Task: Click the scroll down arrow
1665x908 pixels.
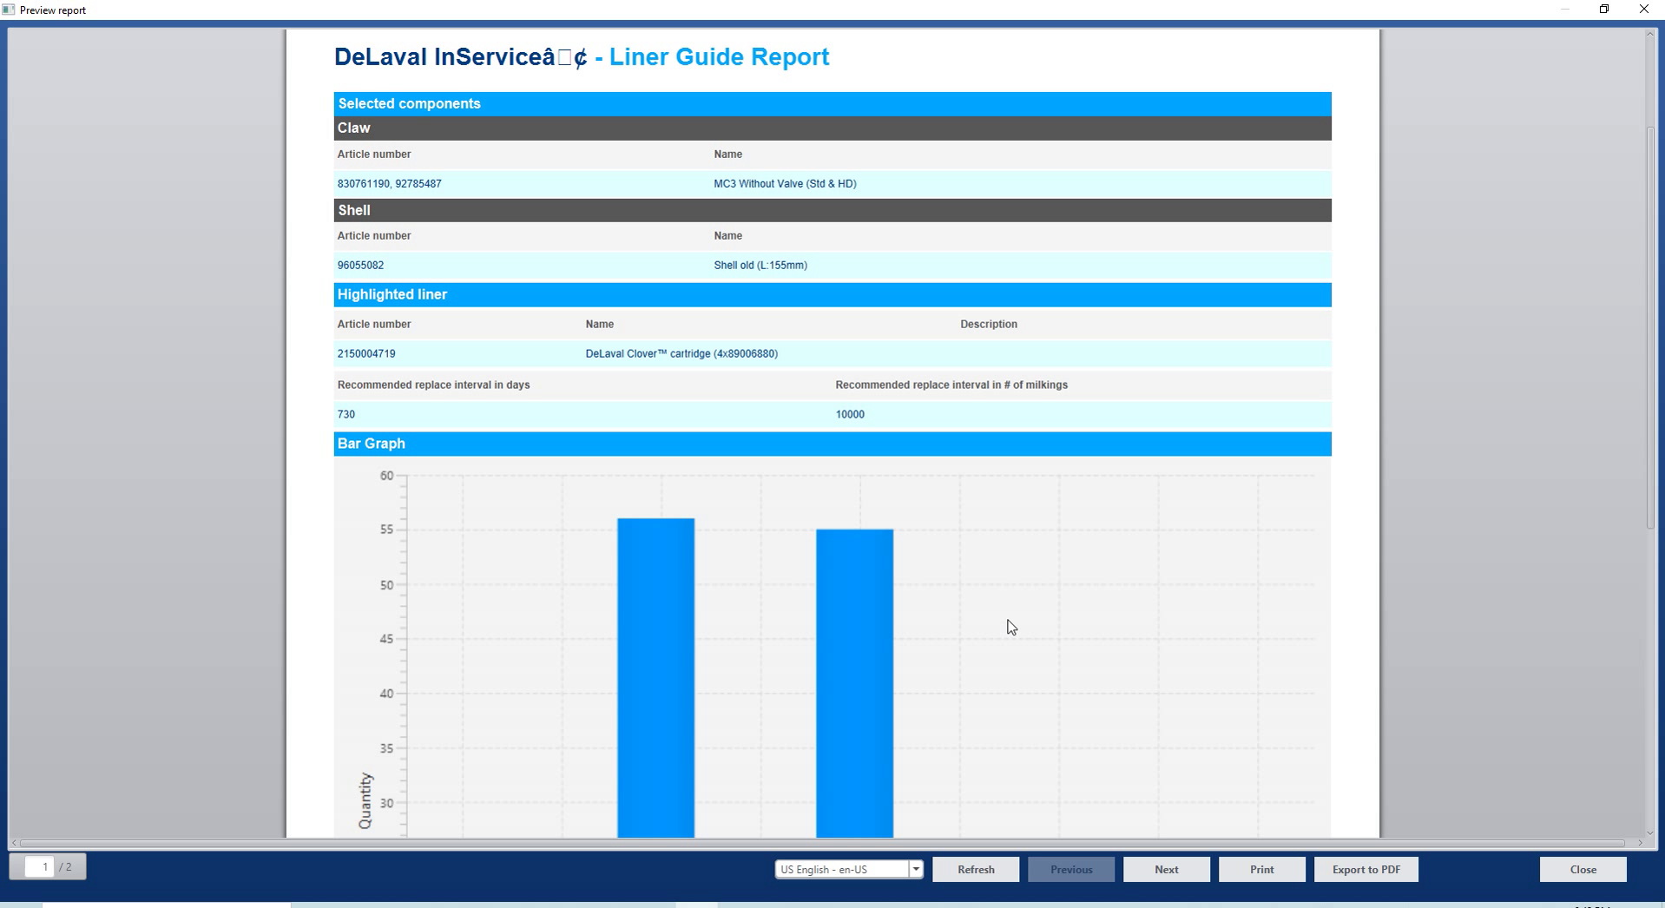Action: (x=1650, y=832)
